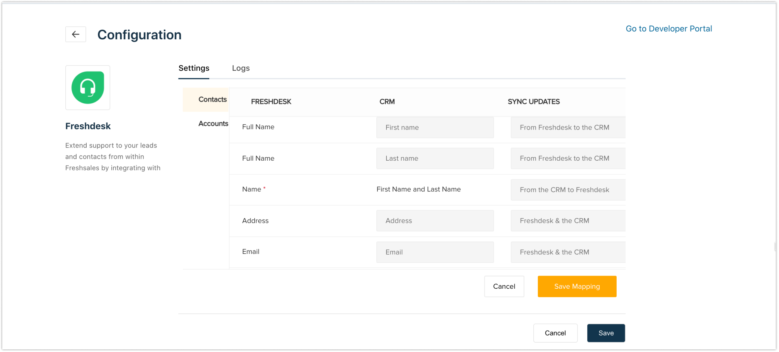
Task: Click the FRESHDESK column header
Action: click(x=271, y=102)
